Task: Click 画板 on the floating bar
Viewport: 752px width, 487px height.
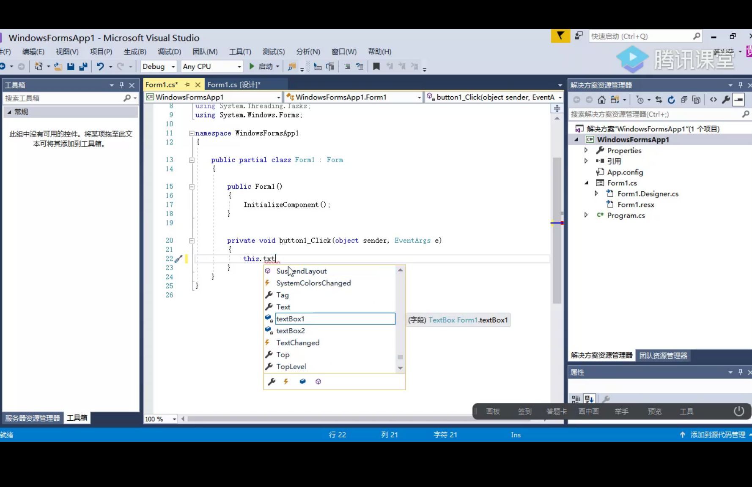Action: [x=493, y=411]
